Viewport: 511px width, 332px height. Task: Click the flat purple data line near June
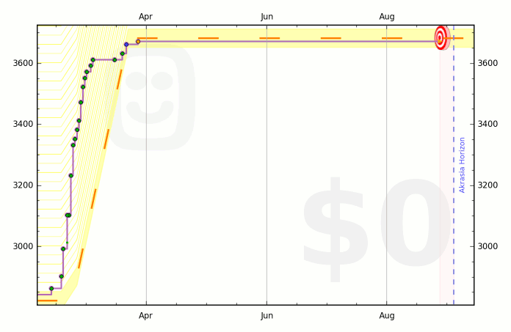pos(267,42)
